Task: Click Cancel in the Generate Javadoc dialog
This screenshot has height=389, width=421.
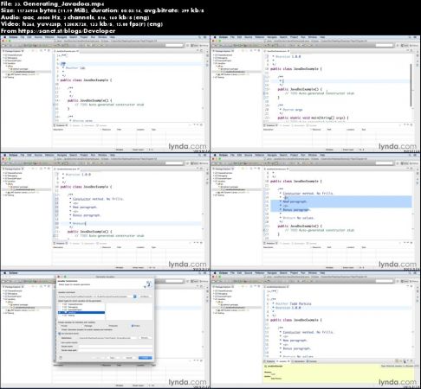Action: pos(129,358)
